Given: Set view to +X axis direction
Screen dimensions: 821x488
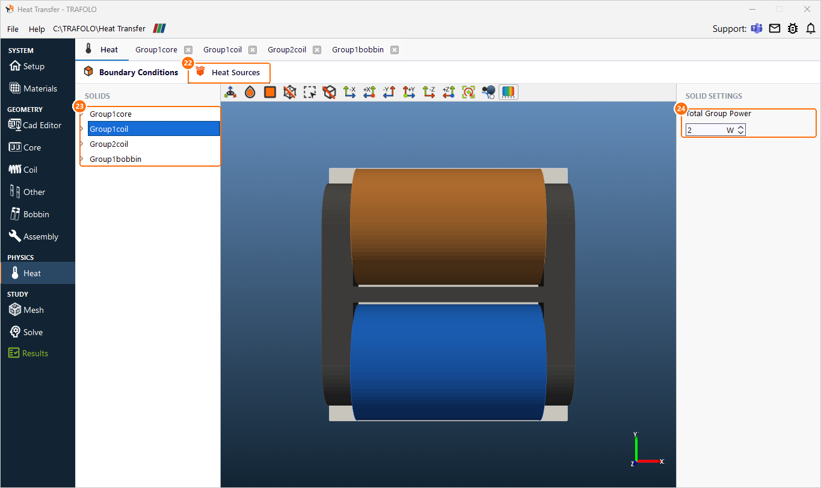Looking at the screenshot, I should click(x=369, y=92).
